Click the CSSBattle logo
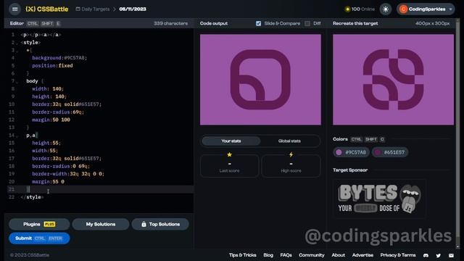 tap(46, 9)
